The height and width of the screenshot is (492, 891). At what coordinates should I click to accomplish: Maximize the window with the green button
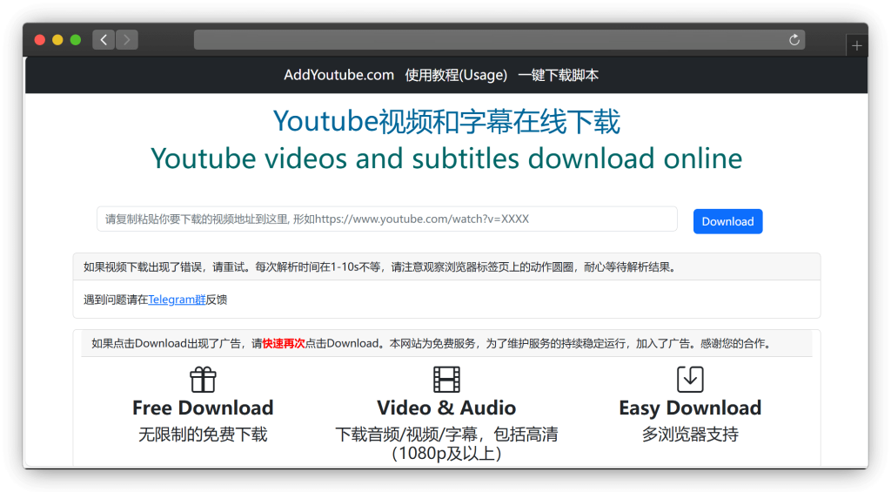point(76,40)
